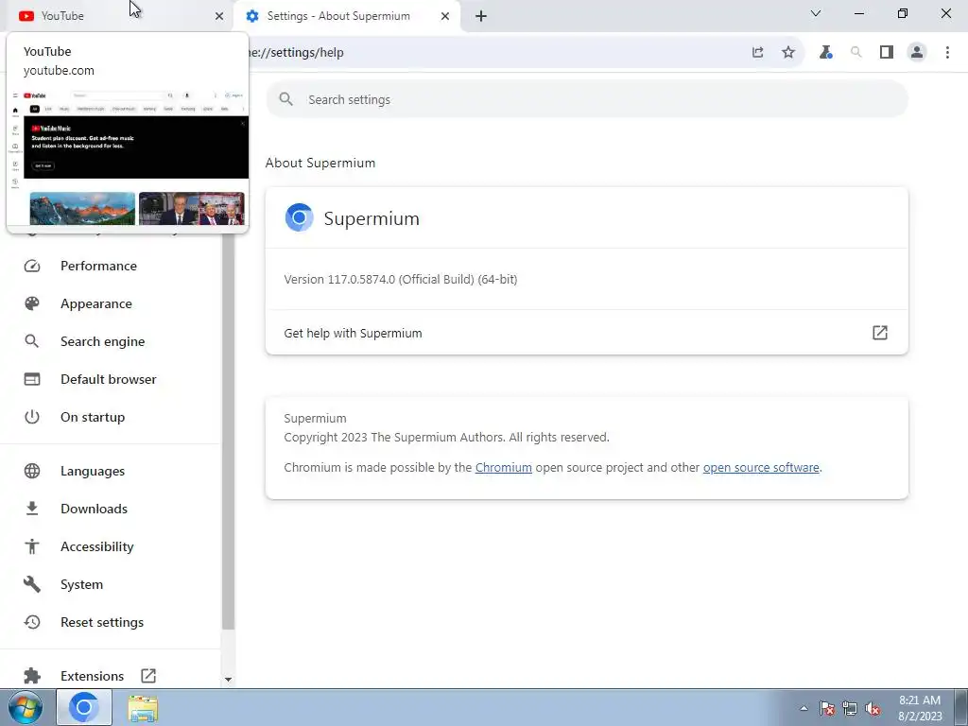Bookmark this page with star icon
Image resolution: width=968 pixels, height=726 pixels.
[x=788, y=53]
